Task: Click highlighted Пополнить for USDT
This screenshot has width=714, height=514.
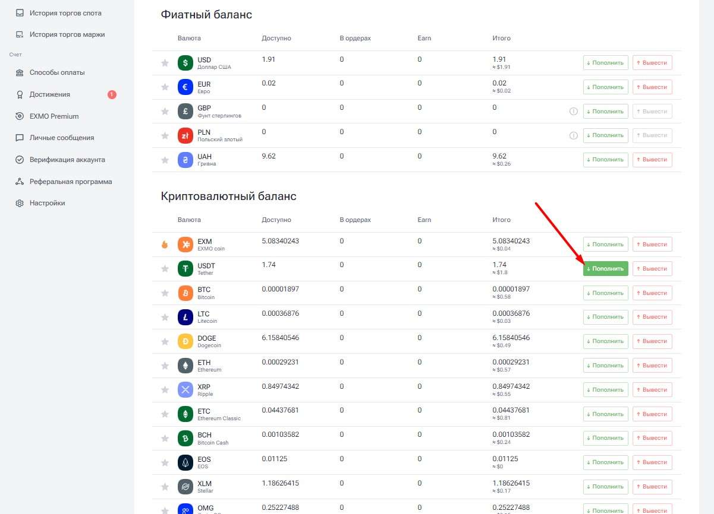Action: click(x=605, y=269)
